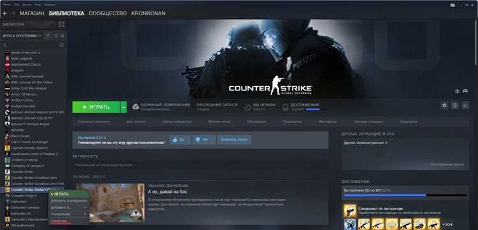Open the МАГАЗИН store section
Screen dimensions: 478x230
coord(32,13)
